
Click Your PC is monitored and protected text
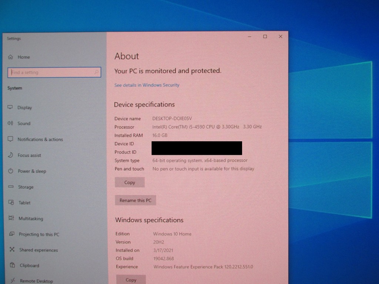click(x=168, y=71)
